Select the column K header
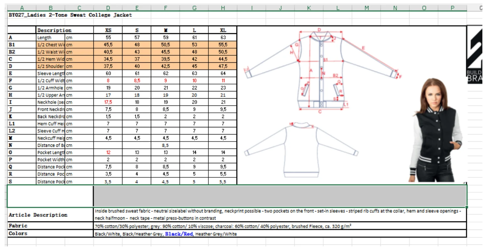 (x=309, y=8)
